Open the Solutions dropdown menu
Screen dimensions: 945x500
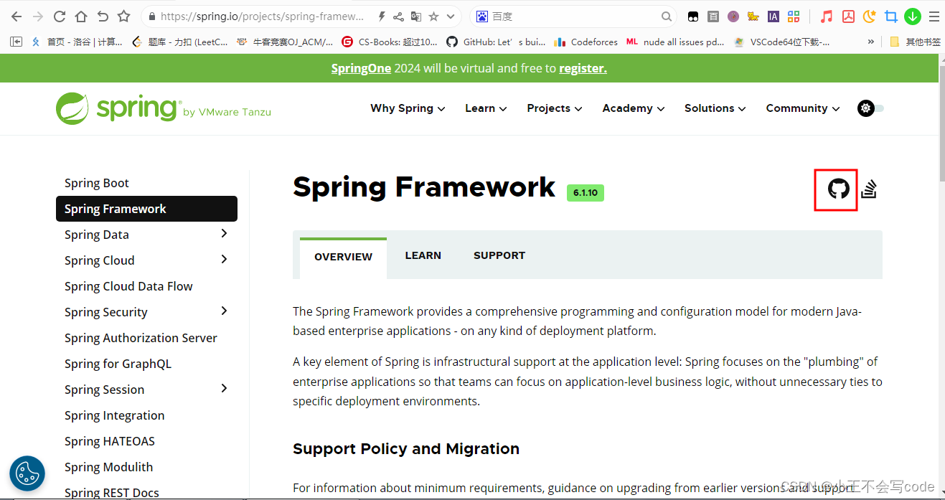click(715, 108)
